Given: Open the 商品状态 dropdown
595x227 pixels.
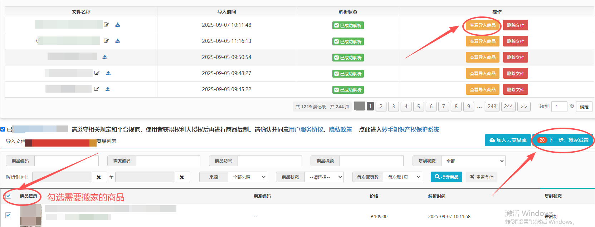Looking at the screenshot, I should [x=324, y=177].
